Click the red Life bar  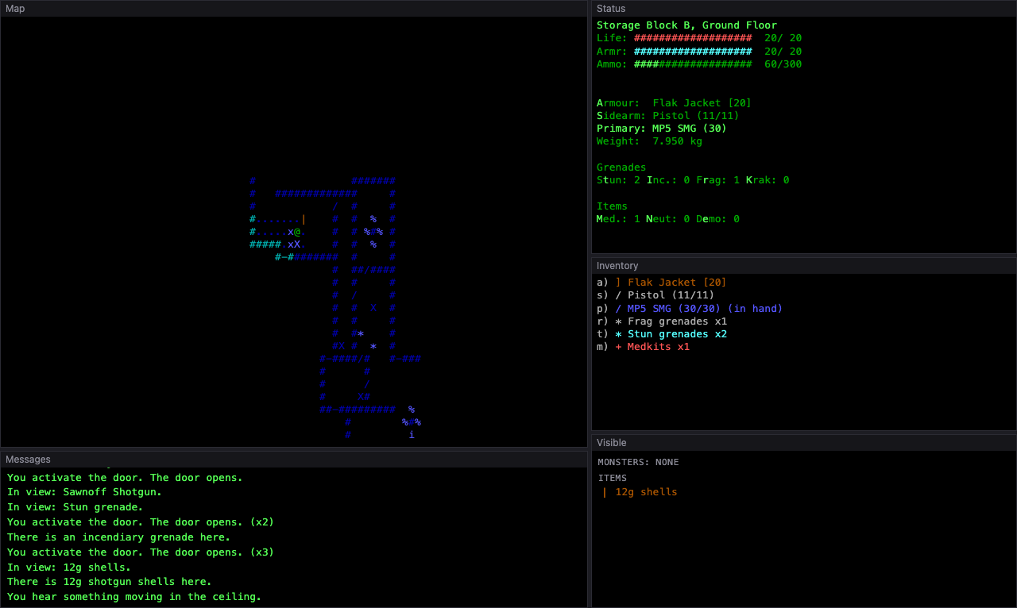[x=693, y=38]
